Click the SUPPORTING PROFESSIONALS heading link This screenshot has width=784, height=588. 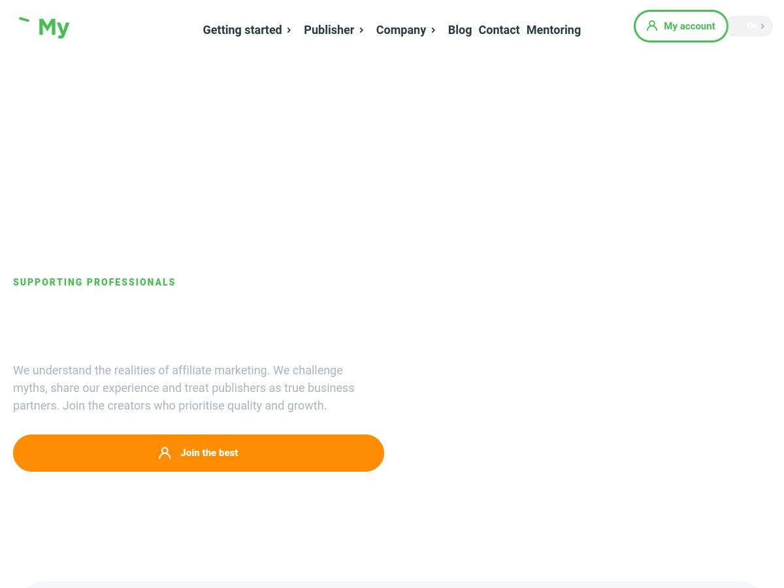[94, 282]
